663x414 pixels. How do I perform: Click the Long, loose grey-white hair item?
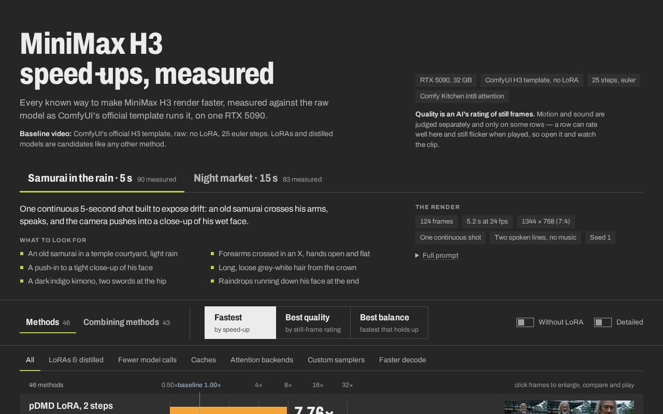[287, 268]
